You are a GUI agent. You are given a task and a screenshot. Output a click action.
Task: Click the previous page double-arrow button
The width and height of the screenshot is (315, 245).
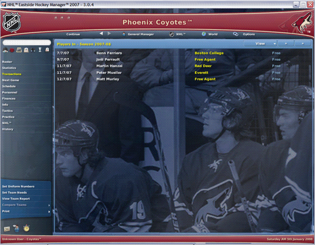point(286,43)
